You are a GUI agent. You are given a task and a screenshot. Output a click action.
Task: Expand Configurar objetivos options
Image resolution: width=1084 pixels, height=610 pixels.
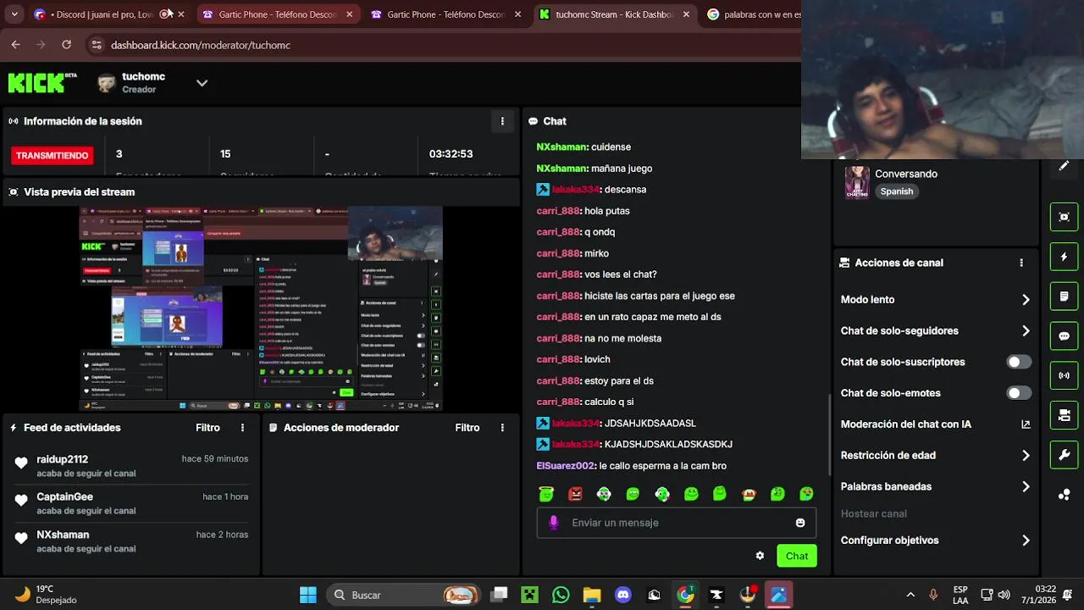point(1026,541)
